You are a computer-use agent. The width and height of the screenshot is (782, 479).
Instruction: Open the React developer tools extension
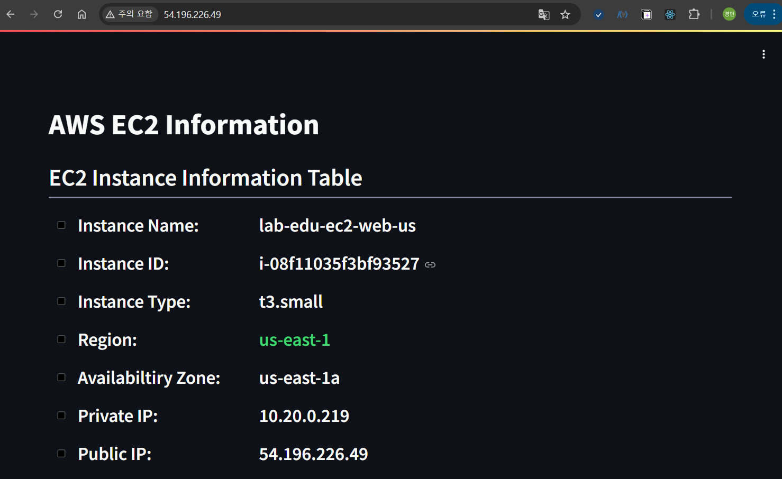[x=670, y=15]
